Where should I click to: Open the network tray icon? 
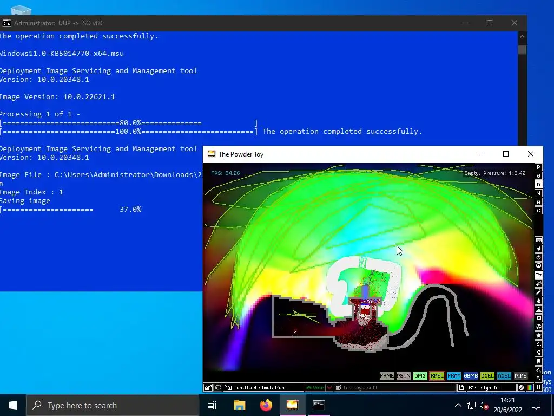471,405
